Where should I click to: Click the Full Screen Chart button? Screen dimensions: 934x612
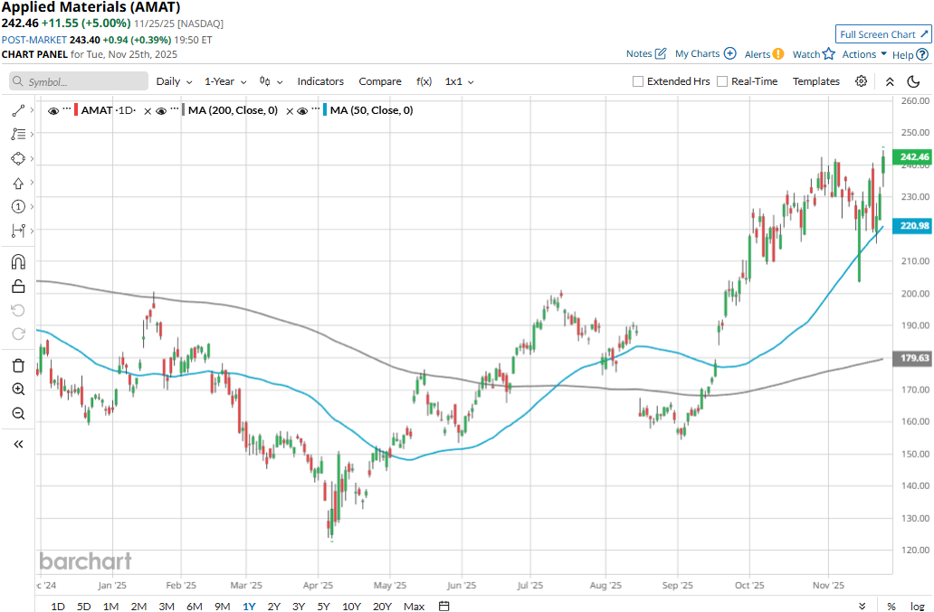pyautogui.click(x=884, y=34)
